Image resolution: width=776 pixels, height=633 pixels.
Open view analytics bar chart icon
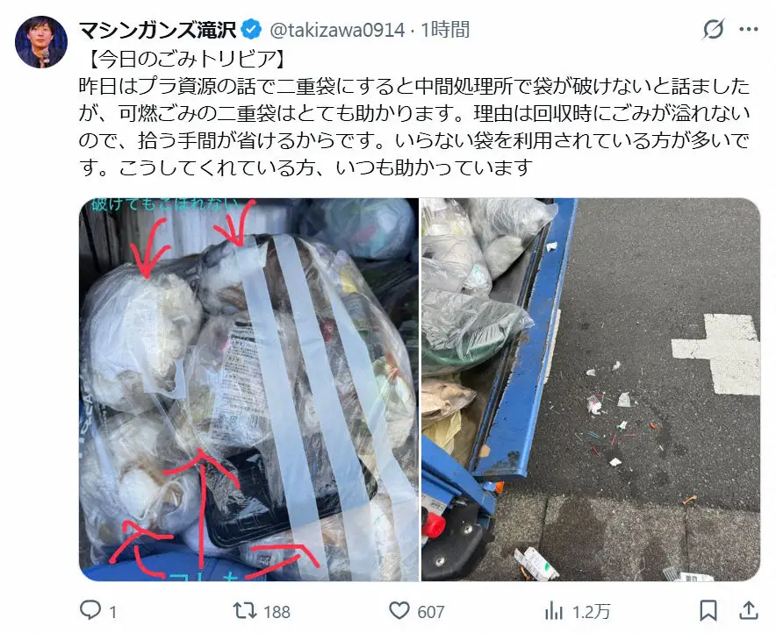(554, 611)
